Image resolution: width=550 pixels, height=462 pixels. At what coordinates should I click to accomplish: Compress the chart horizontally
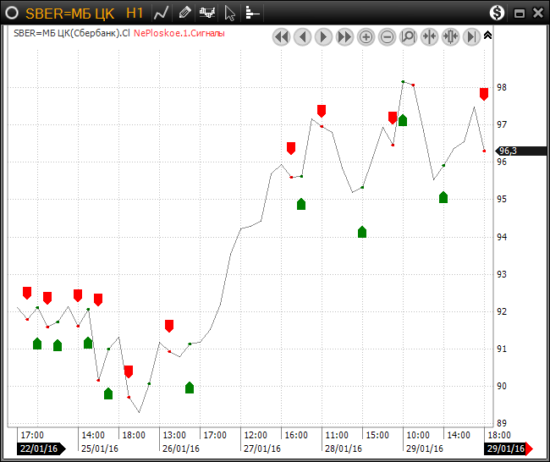pos(430,36)
